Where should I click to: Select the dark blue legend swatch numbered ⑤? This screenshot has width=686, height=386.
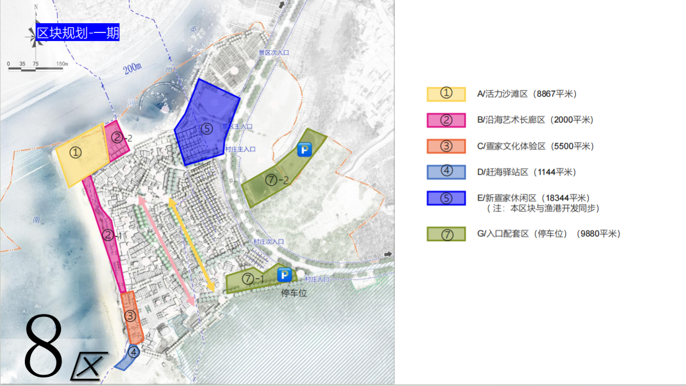[446, 198]
